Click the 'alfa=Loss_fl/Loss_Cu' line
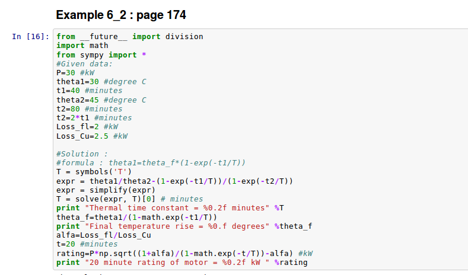 click(103, 235)
